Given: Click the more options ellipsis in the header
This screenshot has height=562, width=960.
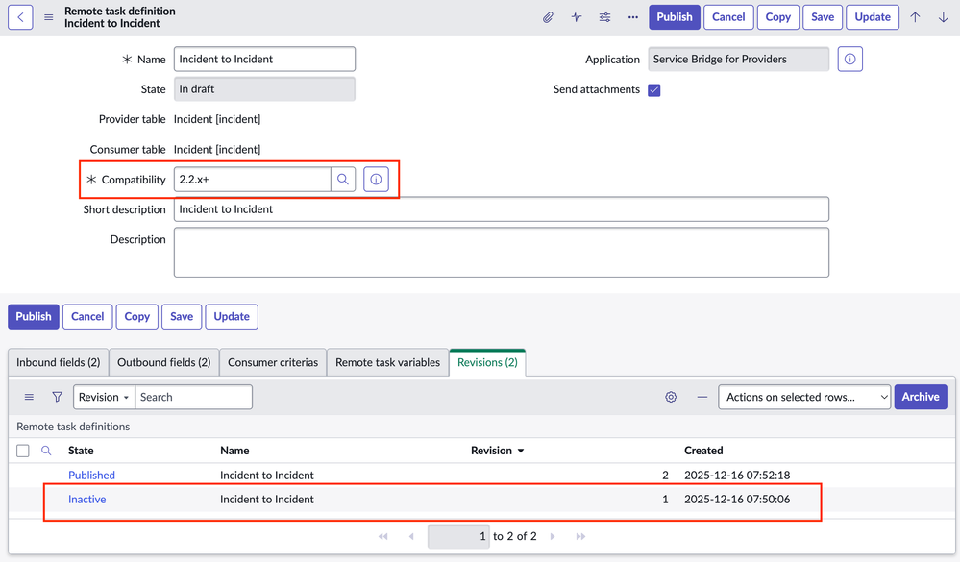Looking at the screenshot, I should [x=631, y=16].
